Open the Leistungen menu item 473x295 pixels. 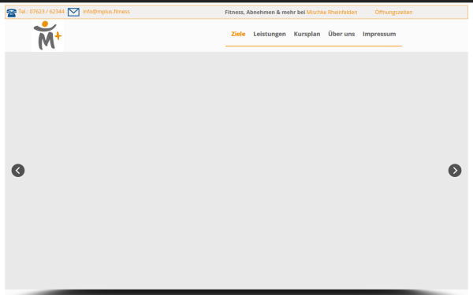[x=270, y=34]
